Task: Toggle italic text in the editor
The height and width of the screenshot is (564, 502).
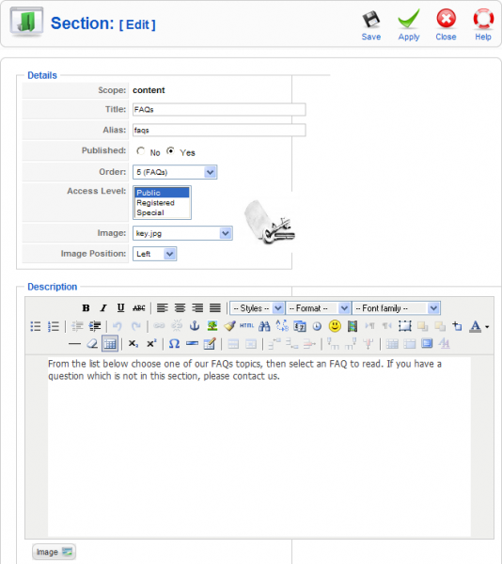Action: tap(103, 308)
